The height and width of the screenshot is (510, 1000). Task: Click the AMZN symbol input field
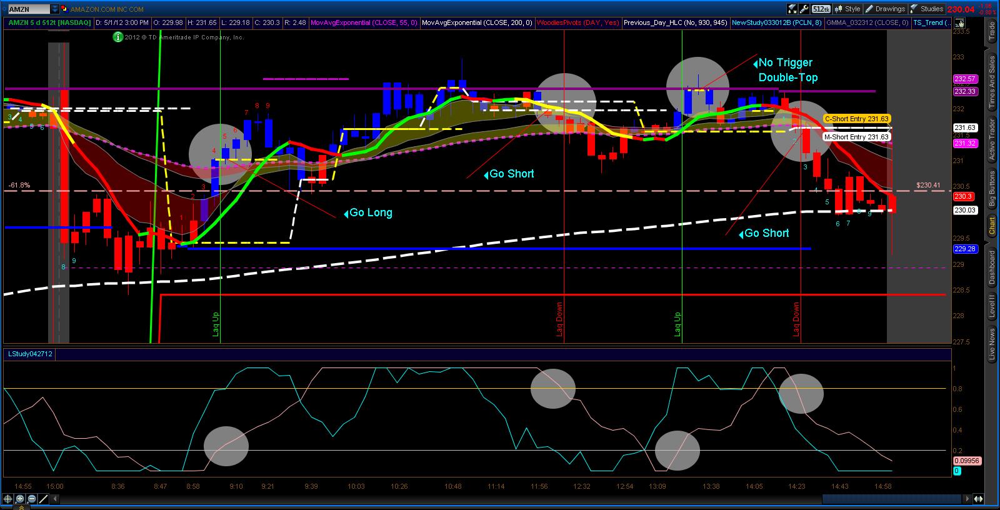point(29,9)
